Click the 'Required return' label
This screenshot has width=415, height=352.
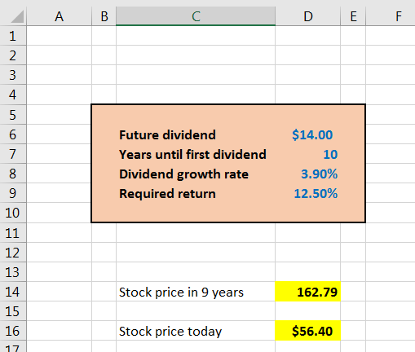pos(167,193)
